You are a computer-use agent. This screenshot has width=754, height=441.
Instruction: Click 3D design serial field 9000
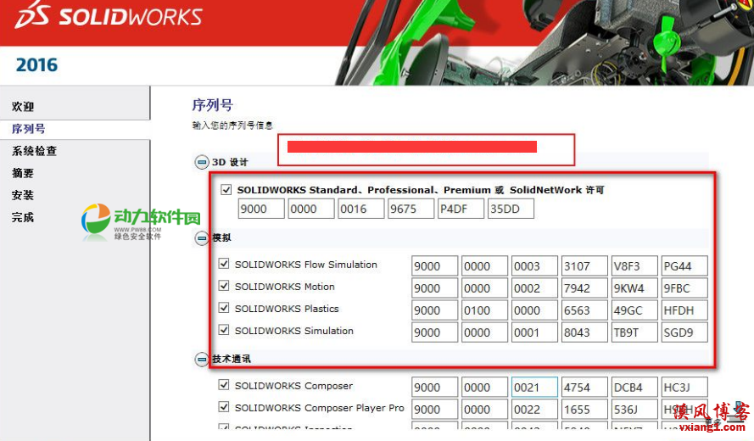[x=261, y=209]
